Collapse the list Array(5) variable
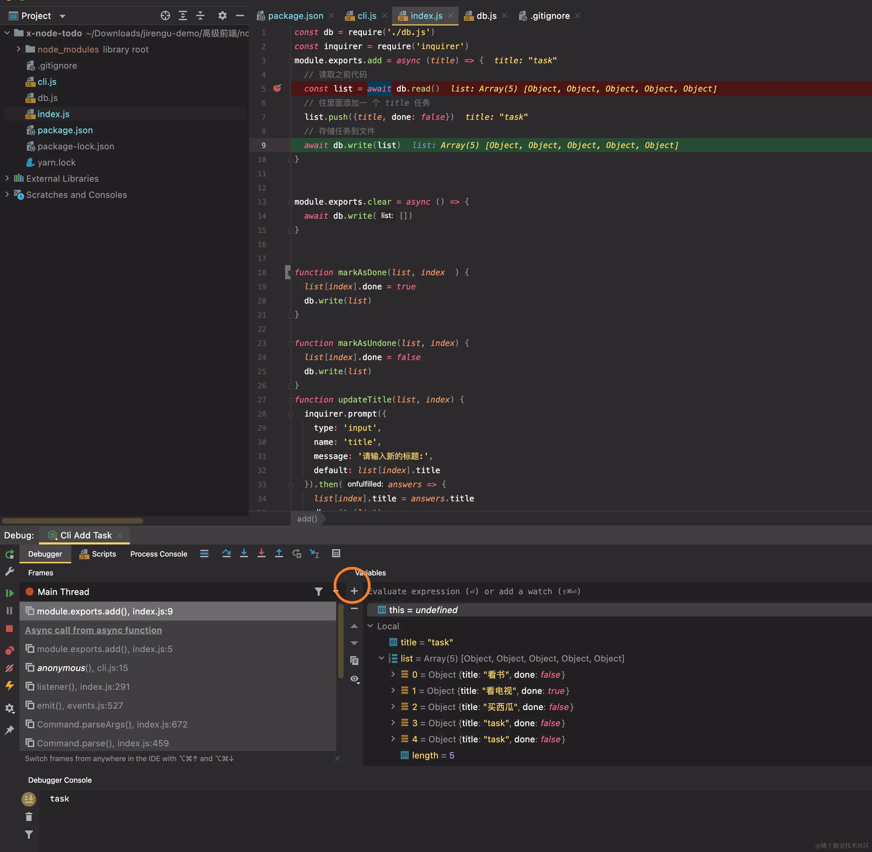The width and height of the screenshot is (872, 852). [x=381, y=658]
